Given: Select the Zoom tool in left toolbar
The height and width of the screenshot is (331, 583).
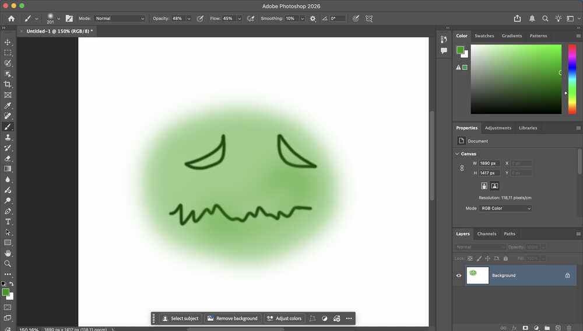Looking at the screenshot, I should (8, 264).
